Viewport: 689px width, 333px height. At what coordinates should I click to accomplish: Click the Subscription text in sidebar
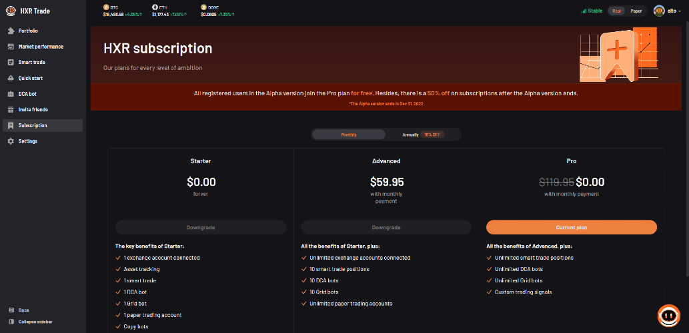[x=33, y=125]
